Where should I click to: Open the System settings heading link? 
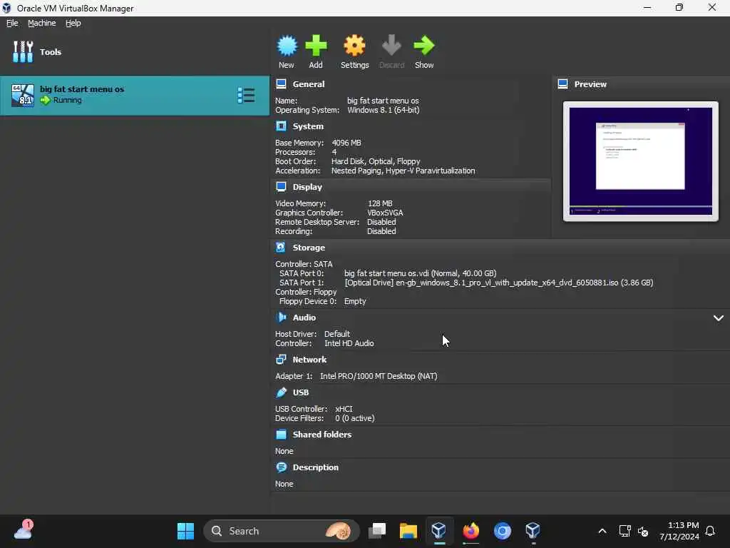pyautogui.click(x=308, y=126)
